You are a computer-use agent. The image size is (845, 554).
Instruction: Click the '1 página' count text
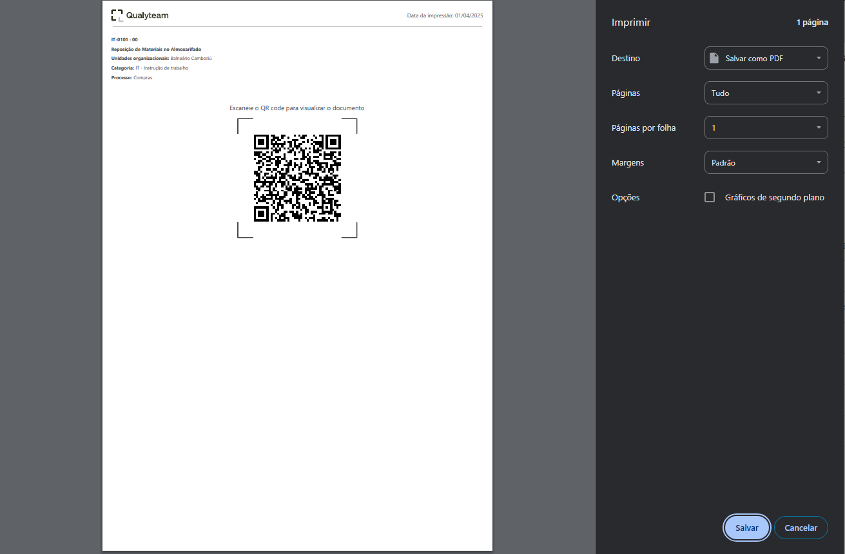pos(812,23)
